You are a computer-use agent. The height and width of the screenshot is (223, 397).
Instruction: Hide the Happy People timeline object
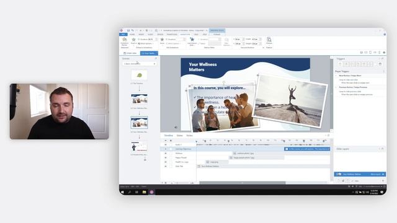pyautogui.click(x=166, y=157)
